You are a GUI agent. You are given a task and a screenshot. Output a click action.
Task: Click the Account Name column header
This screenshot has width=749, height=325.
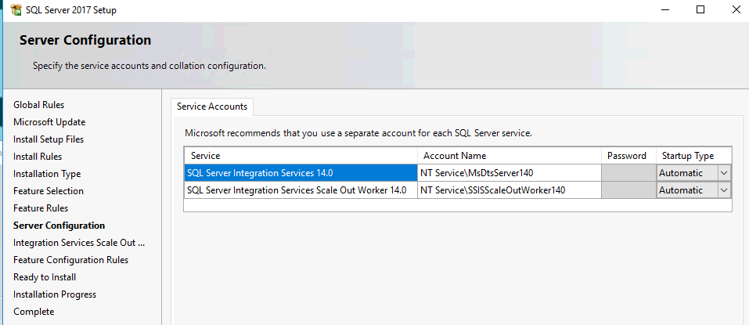(510, 156)
